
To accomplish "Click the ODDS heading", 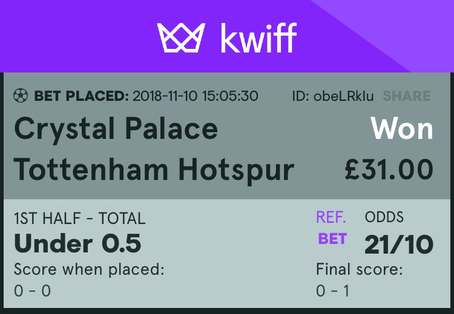I will point(384,217).
